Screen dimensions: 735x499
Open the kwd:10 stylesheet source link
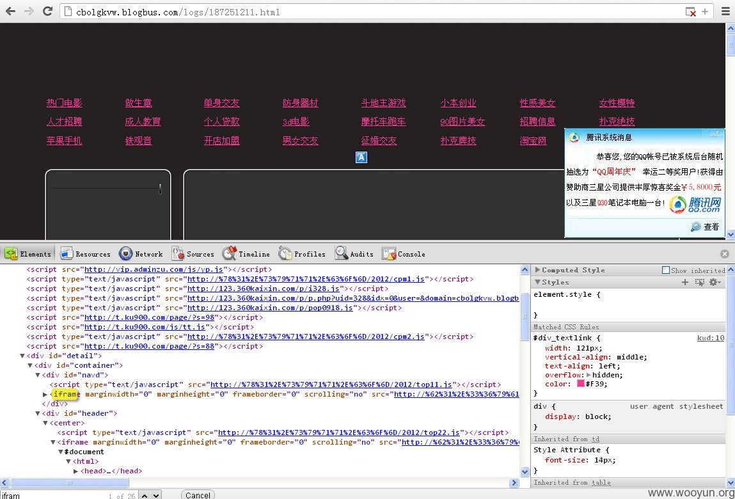pyautogui.click(x=711, y=338)
